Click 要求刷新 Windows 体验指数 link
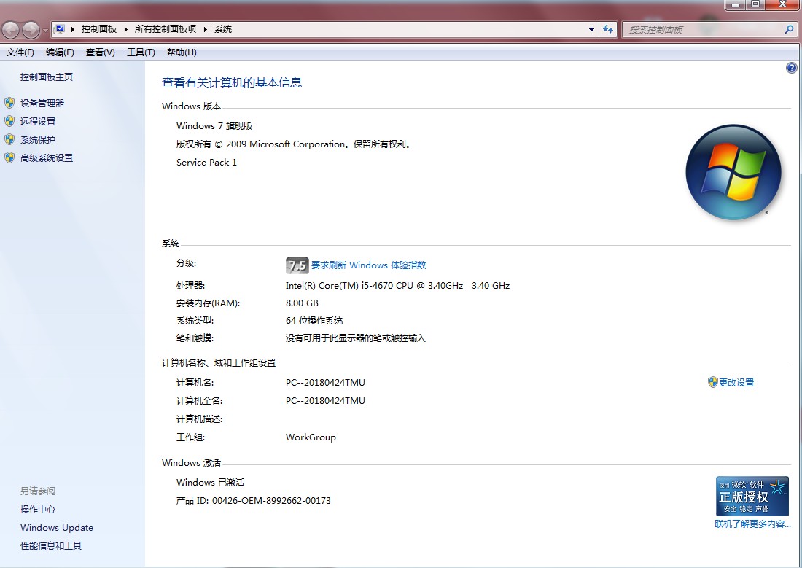The width and height of the screenshot is (802, 568). coord(368,265)
